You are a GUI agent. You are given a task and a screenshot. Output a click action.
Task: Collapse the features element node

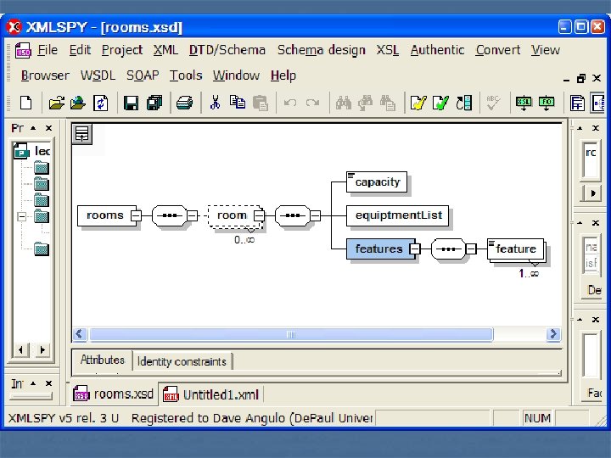click(415, 249)
